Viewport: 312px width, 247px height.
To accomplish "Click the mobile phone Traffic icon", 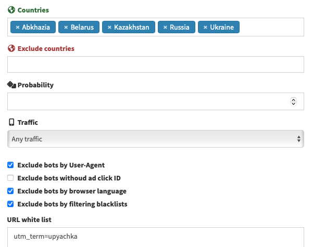I will pos(11,122).
